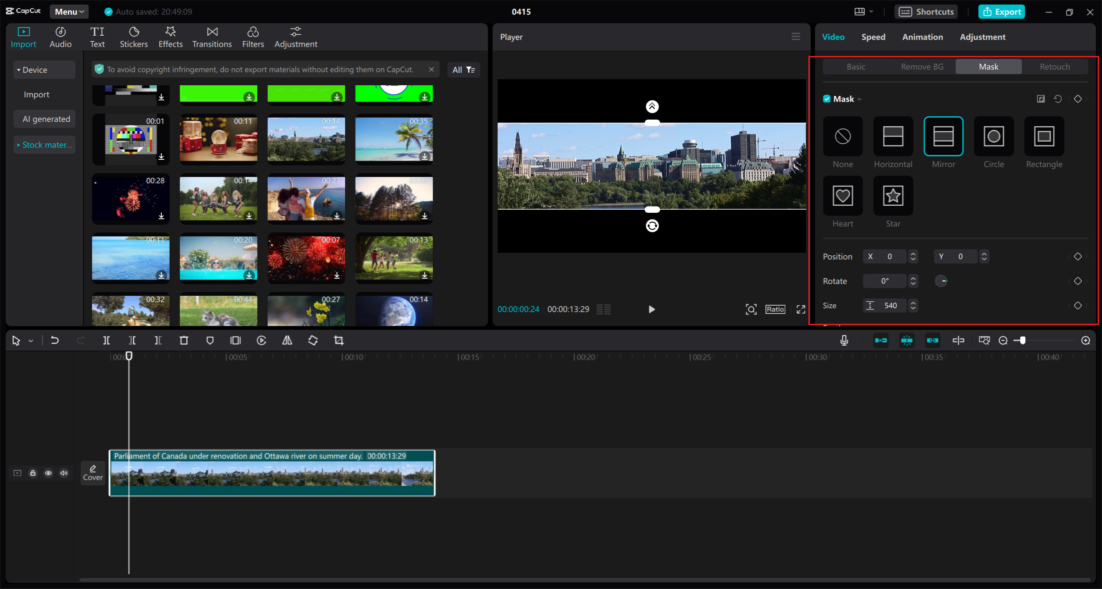
Task: Open All filter dropdown in media panel
Action: [x=464, y=68]
